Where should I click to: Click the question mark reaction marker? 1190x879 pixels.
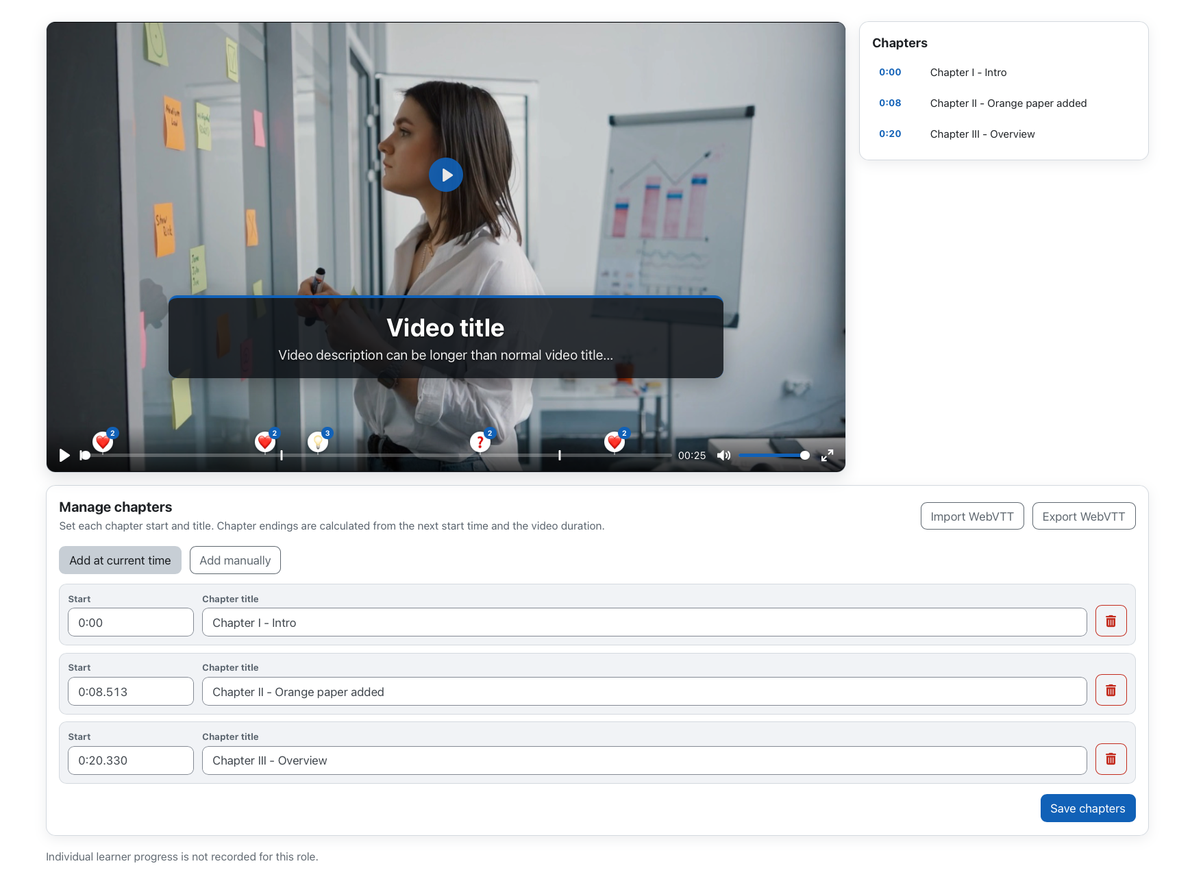480,442
